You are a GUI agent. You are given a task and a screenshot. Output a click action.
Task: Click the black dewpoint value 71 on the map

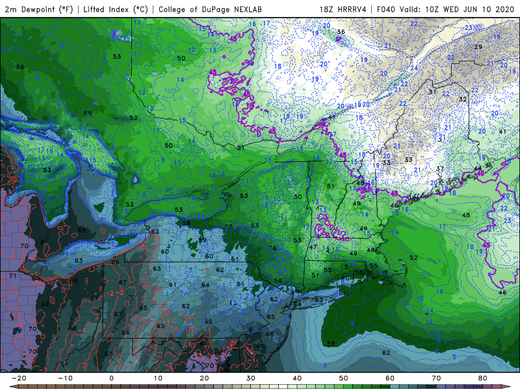(12, 276)
